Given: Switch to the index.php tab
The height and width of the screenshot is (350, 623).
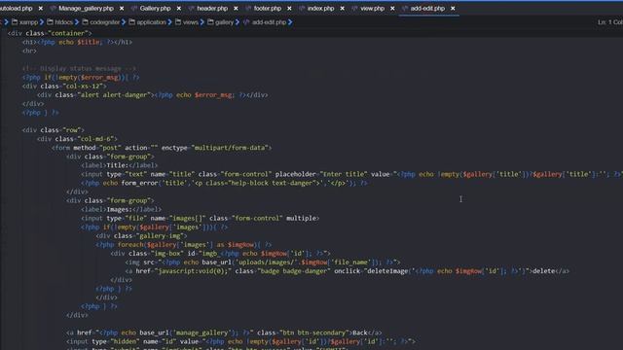Looking at the screenshot, I should coord(320,9).
